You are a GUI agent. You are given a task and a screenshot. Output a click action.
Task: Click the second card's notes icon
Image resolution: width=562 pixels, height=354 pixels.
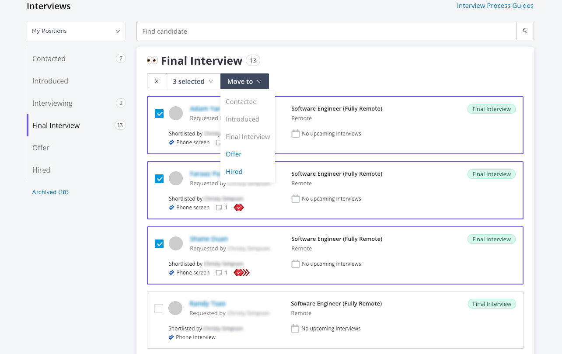click(219, 208)
